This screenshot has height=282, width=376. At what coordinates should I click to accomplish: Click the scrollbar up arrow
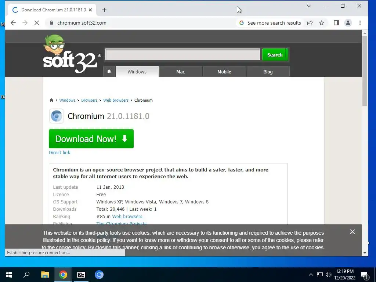pyautogui.click(x=365, y=33)
